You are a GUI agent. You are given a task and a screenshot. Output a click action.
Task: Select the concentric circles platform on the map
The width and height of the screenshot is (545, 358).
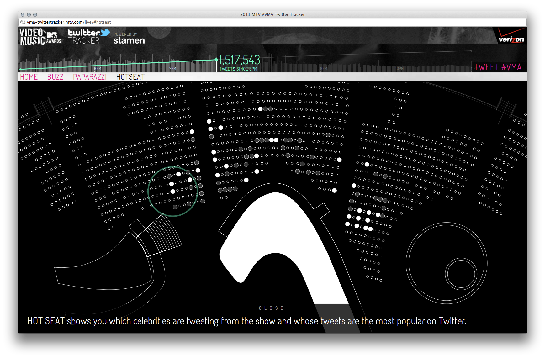coord(447,263)
